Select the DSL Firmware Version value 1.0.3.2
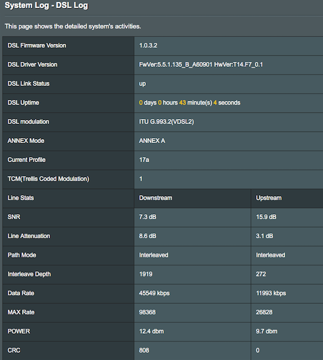 pos(148,45)
